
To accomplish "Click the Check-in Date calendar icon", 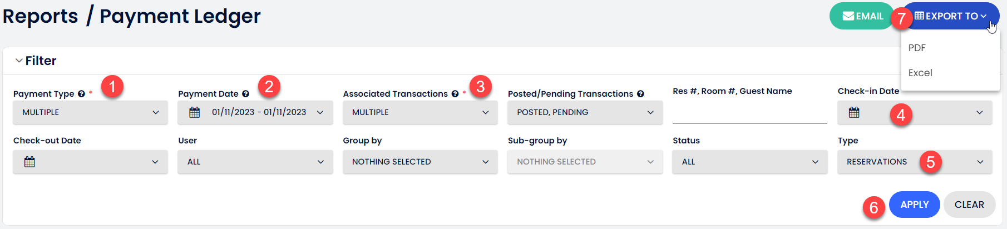I will (854, 112).
